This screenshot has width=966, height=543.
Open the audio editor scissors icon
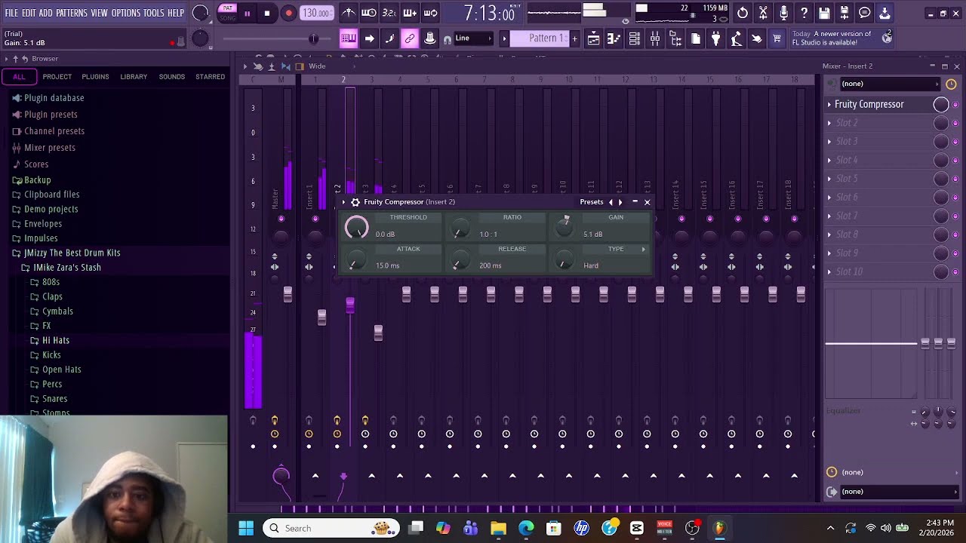tap(763, 13)
